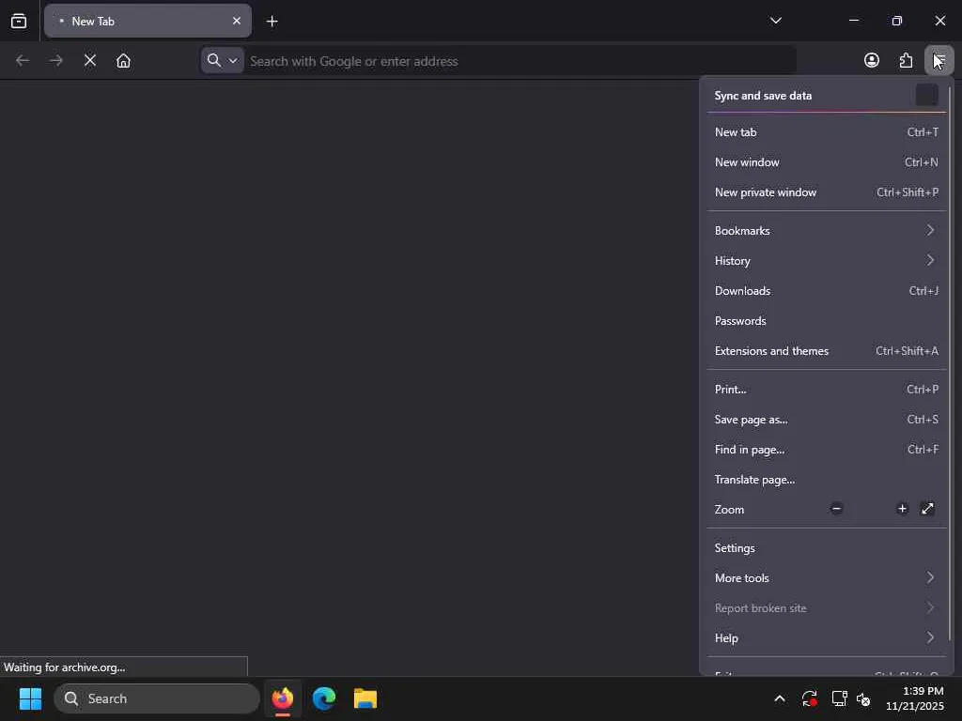The height and width of the screenshot is (721, 962).
Task: Open the list all tabs chevron
Action: (775, 21)
